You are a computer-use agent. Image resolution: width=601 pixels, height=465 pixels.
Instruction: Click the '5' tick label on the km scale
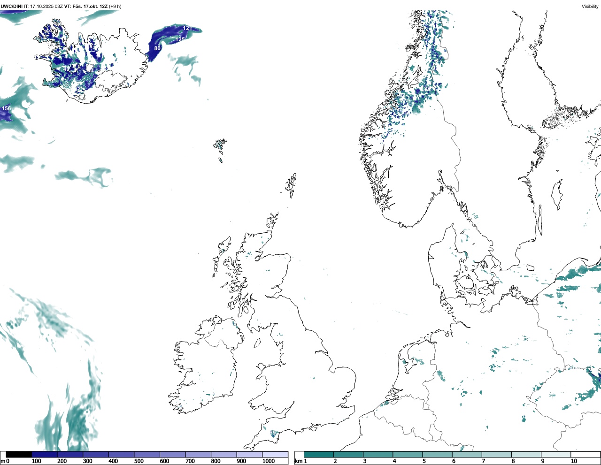click(424, 461)
